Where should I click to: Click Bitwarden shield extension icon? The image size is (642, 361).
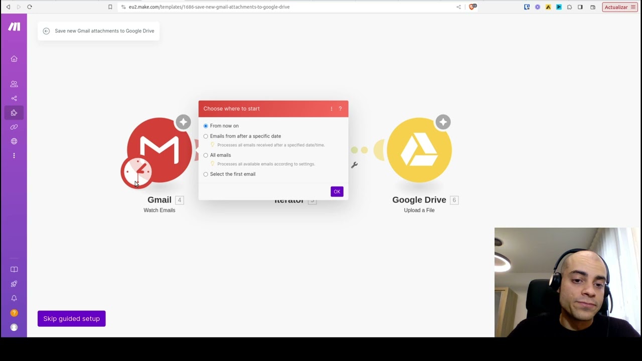pyautogui.click(x=527, y=7)
